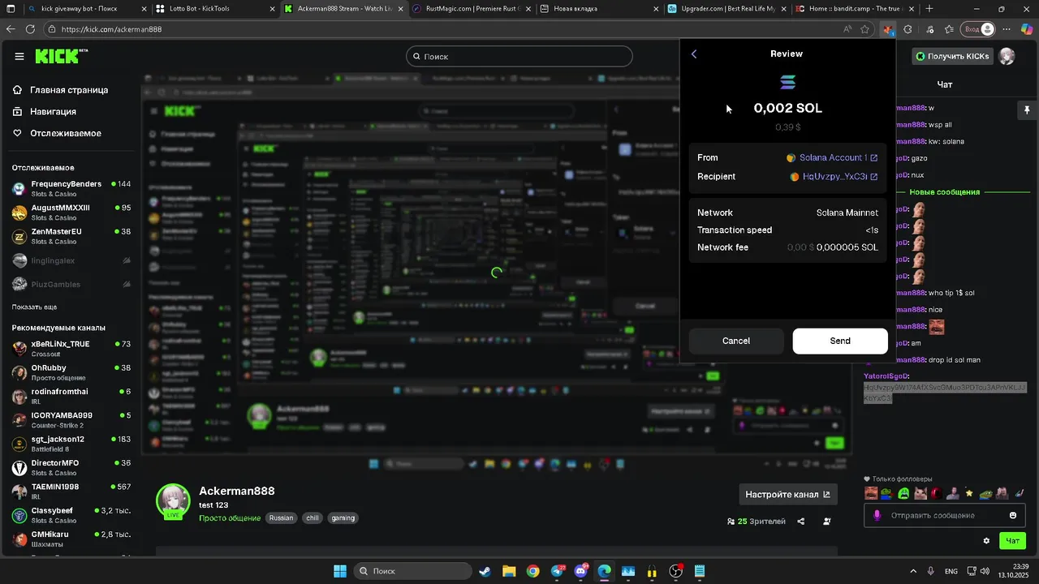
Task: Open ZenMasterEU channel in sidebar
Action: 71,236
